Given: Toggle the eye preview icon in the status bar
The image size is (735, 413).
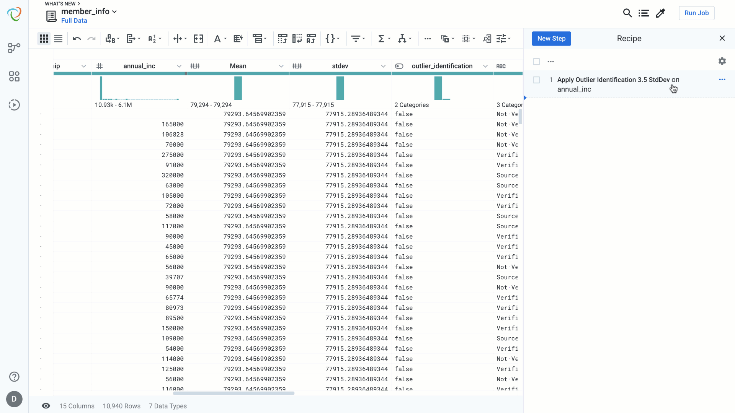Looking at the screenshot, I should click(x=46, y=406).
